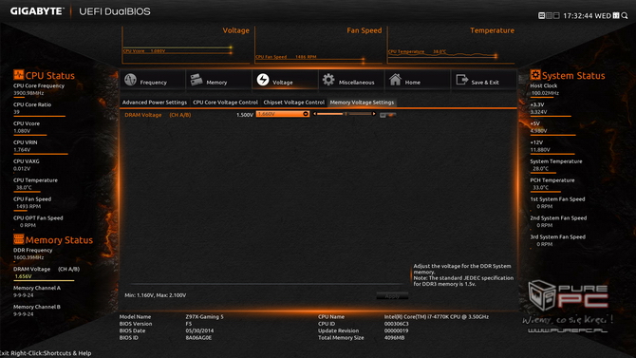Click CPU Vcore 1.080V in CPU Status
636x358 pixels.
27,127
